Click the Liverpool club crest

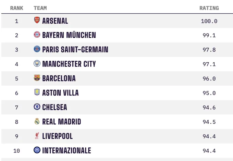[37, 136]
